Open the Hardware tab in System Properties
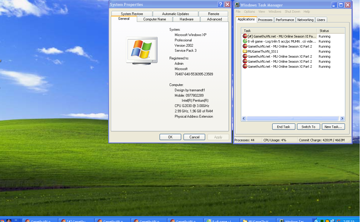 (x=187, y=19)
